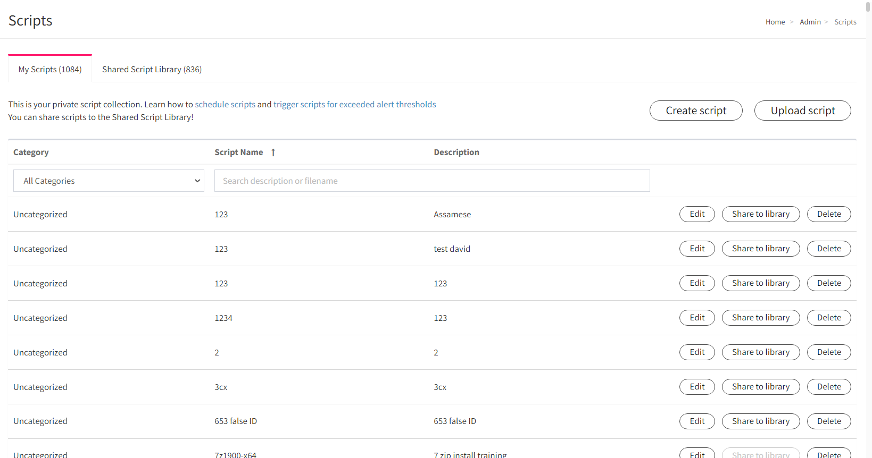Sort by Script Name arrow icon

(273, 152)
